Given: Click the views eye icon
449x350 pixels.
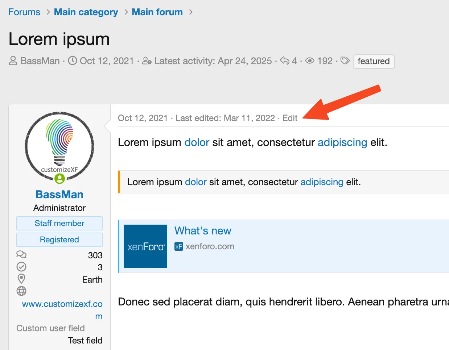Looking at the screenshot, I should click(309, 61).
